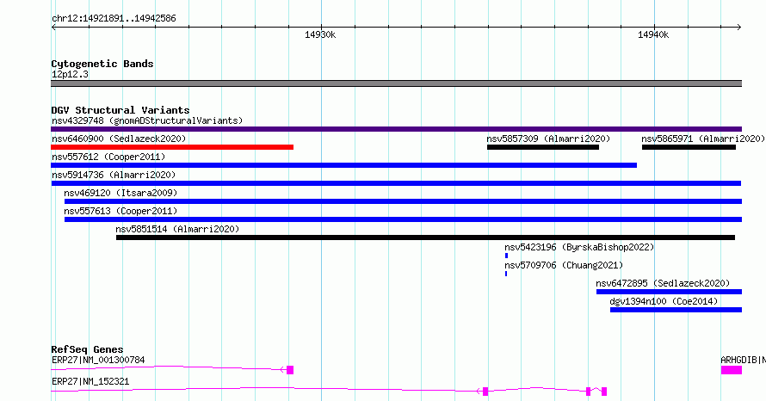The height and width of the screenshot is (401, 766).
Task: Click the rightmost exon of ERP27 NM_152321
Action: point(604,392)
